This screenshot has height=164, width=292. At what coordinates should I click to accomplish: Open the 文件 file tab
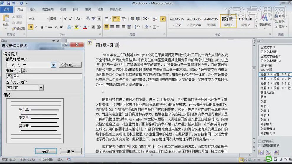point(6,9)
